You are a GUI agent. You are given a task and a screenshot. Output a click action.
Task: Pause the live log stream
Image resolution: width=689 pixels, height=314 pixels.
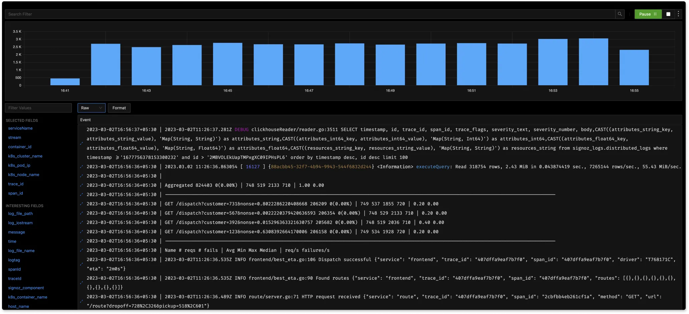648,14
